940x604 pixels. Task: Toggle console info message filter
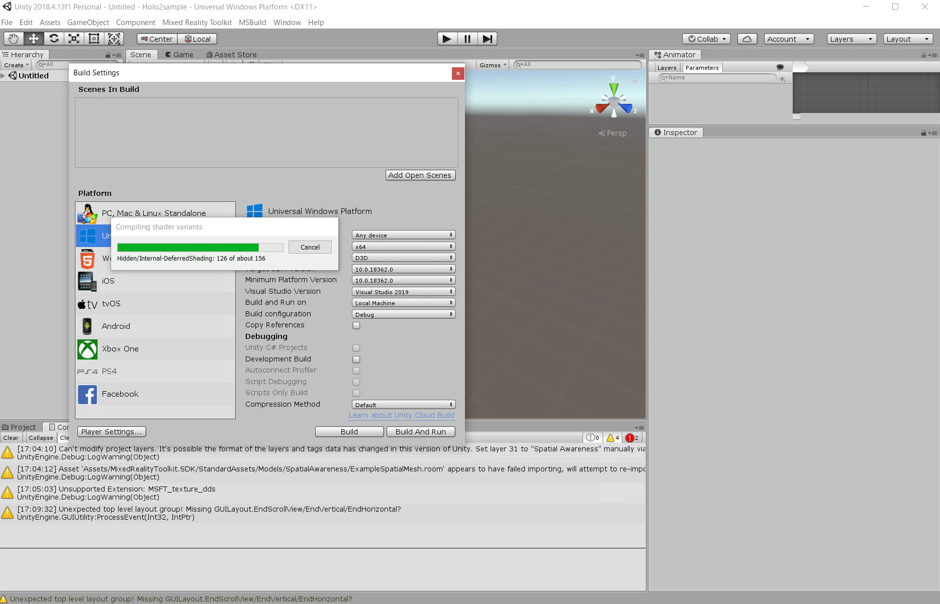point(593,438)
